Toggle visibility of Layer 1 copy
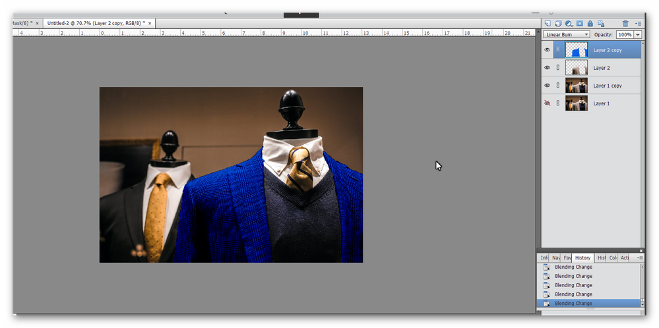The width and height of the screenshot is (659, 328). pyautogui.click(x=548, y=85)
